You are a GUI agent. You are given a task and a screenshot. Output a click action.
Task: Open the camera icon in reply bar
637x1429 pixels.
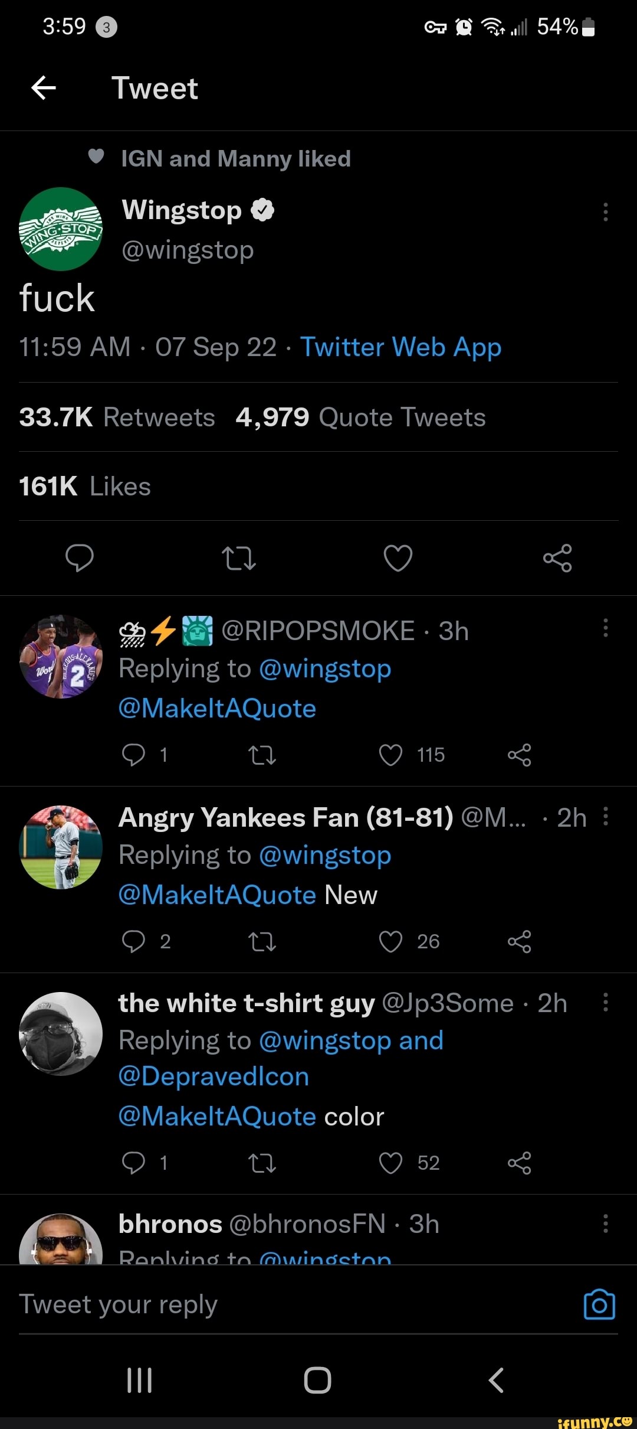pos(599,1304)
